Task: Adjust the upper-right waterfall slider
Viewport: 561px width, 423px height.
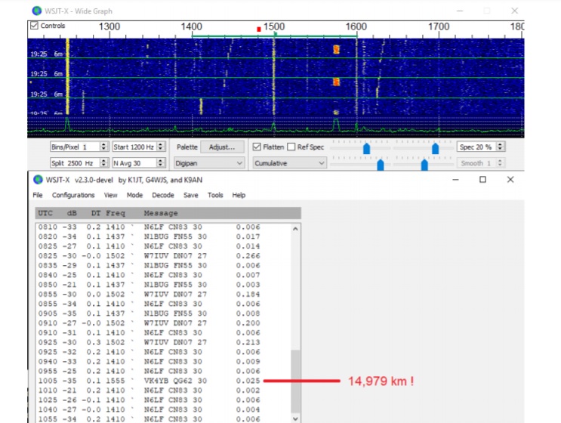Action: coord(435,148)
